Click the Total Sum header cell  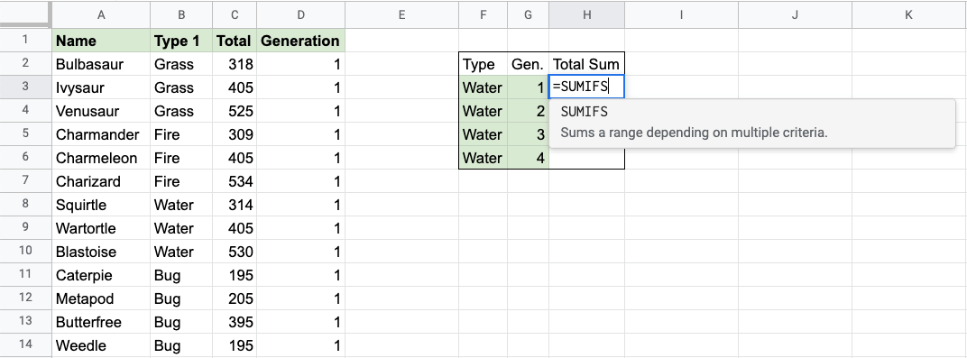point(586,64)
